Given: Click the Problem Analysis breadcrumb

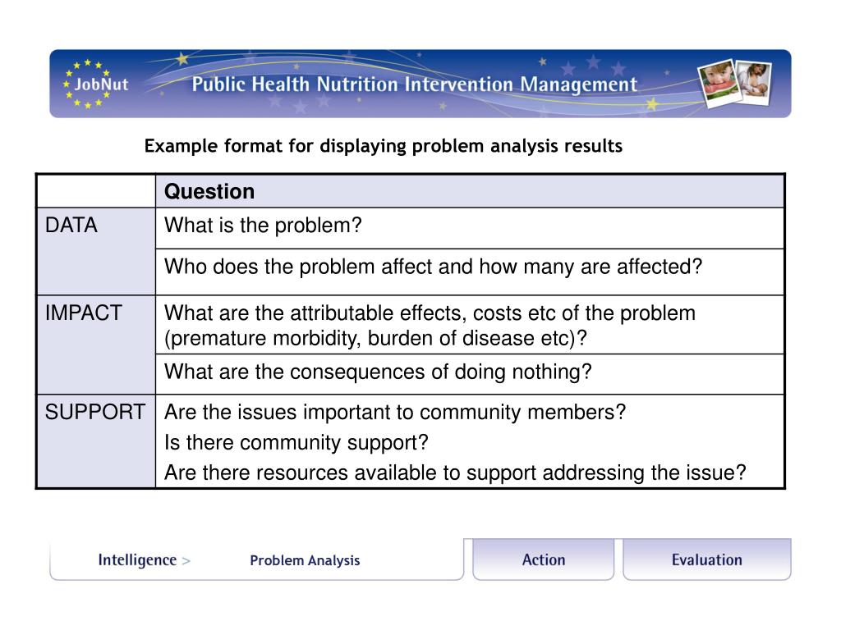Looking at the screenshot, I should pos(305,561).
